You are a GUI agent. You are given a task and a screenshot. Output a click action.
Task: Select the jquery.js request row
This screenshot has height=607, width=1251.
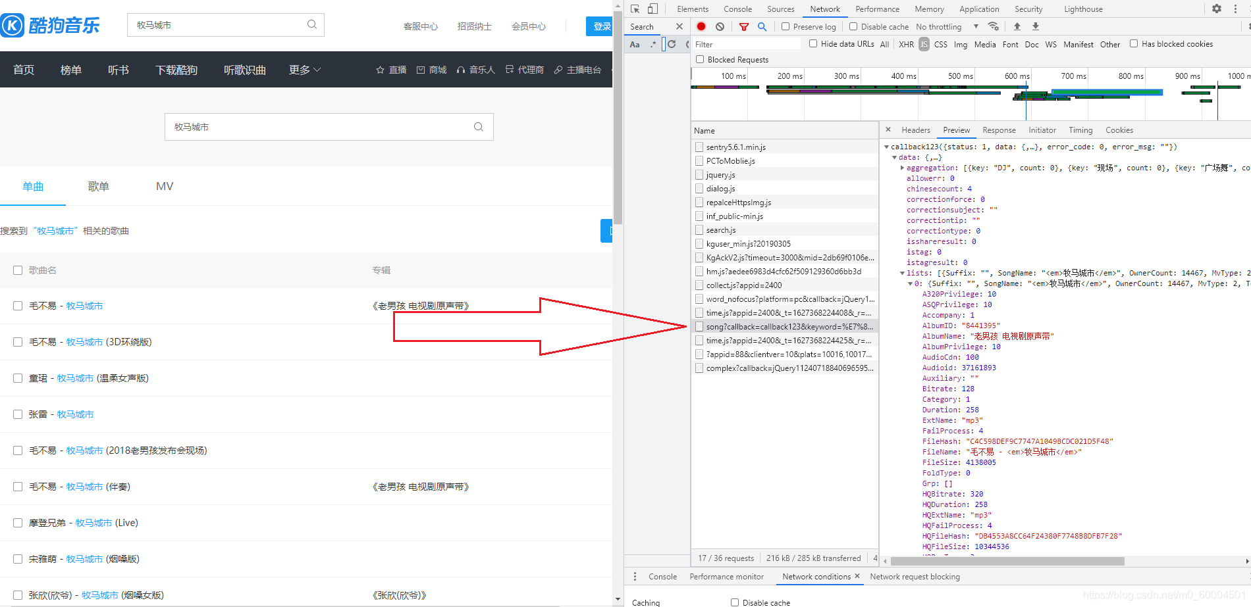tap(785, 175)
